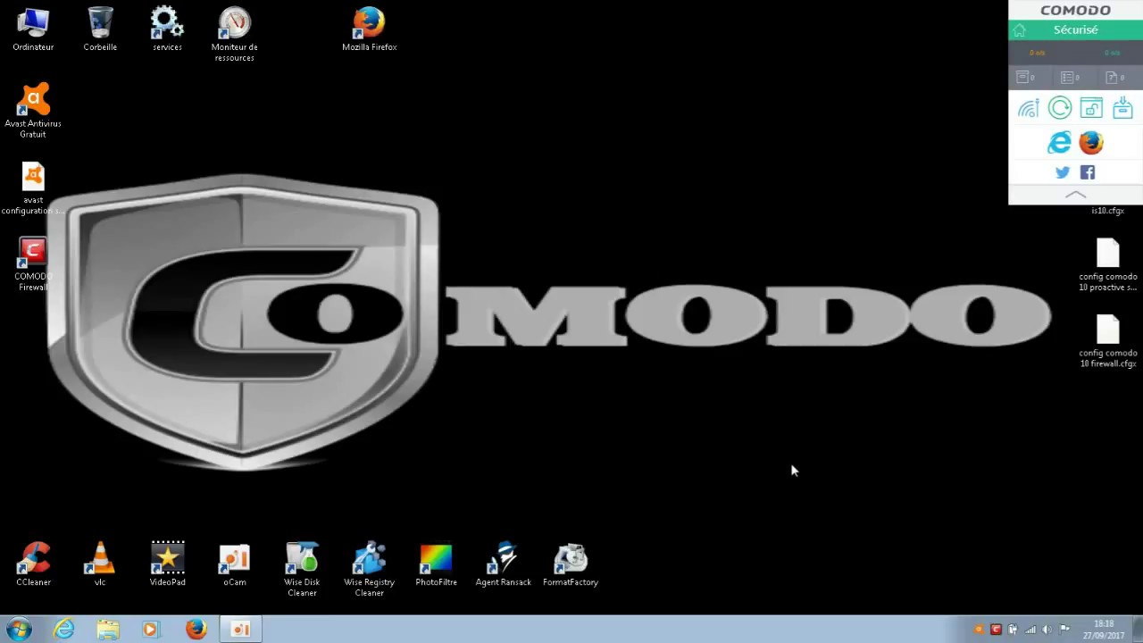The width and height of the screenshot is (1143, 643).
Task: Select the Agent Ransack desktop shortcut
Action: tap(503, 564)
